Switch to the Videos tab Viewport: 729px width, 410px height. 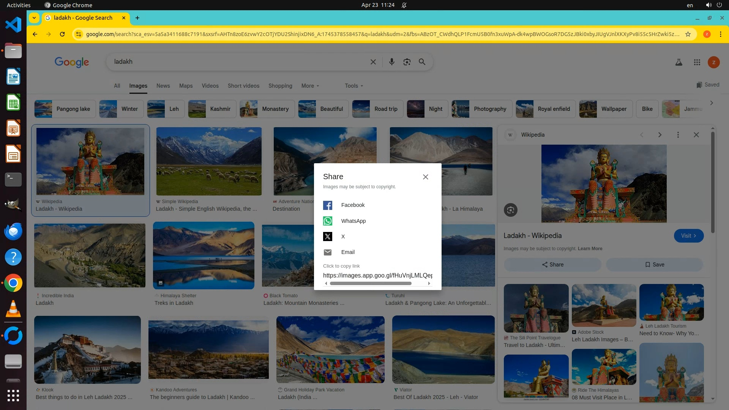[210, 86]
